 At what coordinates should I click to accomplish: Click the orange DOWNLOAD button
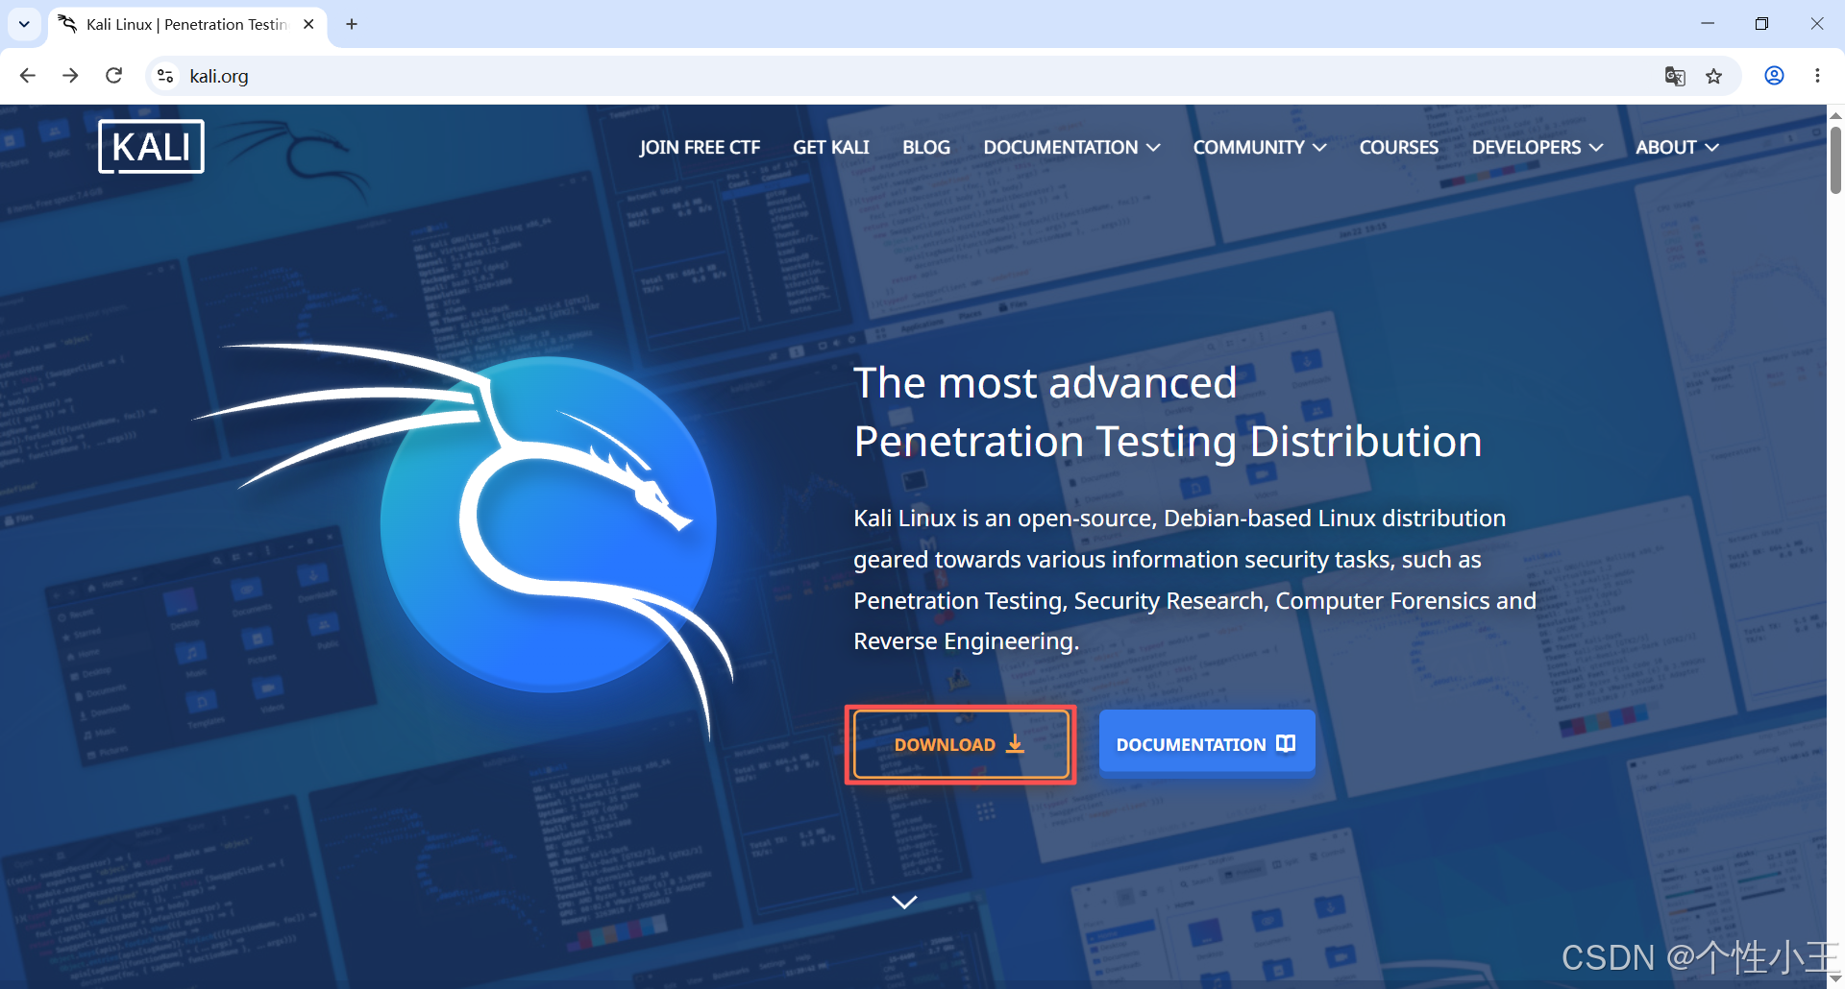tap(961, 744)
